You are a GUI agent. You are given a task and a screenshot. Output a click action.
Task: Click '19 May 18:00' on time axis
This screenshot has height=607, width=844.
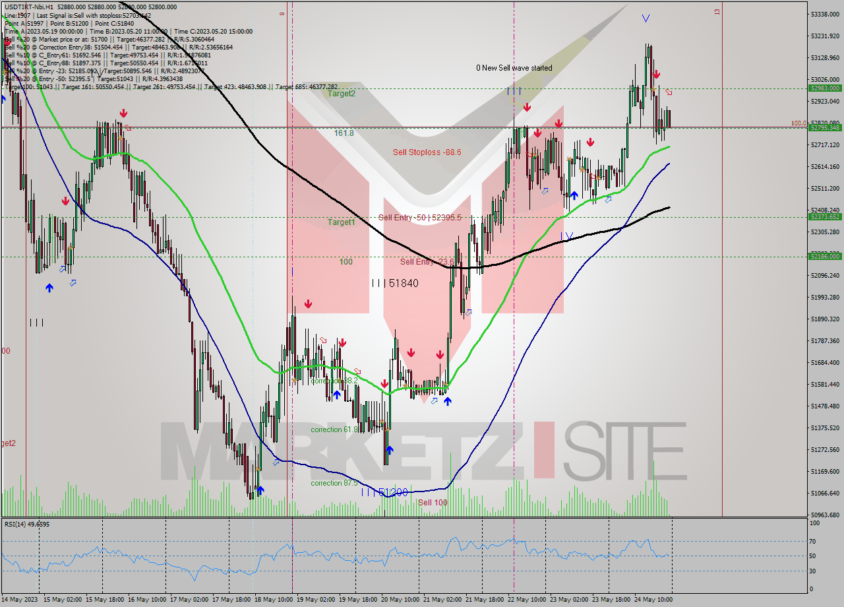click(357, 599)
